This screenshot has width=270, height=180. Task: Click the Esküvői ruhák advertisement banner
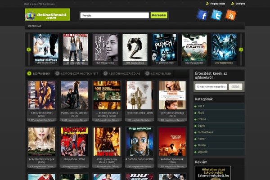213,173
